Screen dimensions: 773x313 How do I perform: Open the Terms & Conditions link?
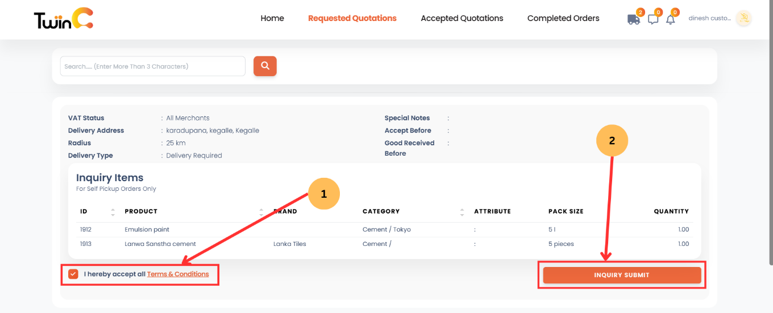point(178,274)
